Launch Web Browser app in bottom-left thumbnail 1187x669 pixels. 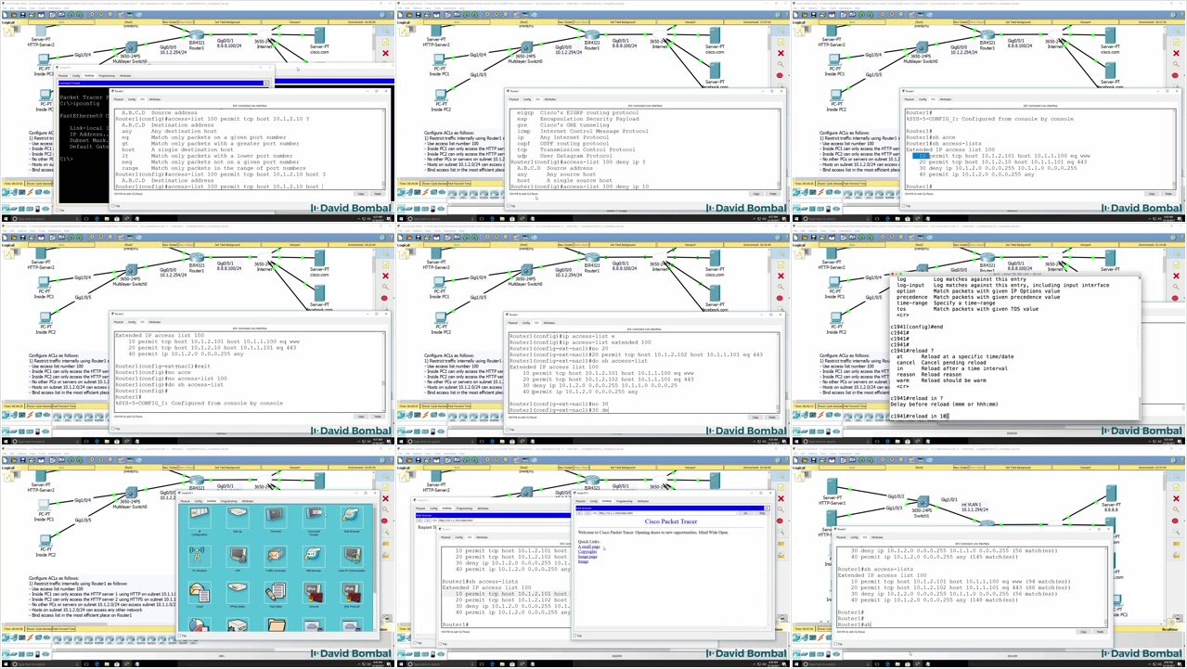(352, 518)
